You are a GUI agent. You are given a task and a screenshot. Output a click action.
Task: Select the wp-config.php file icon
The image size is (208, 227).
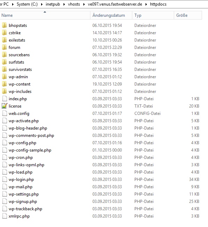point(5,143)
